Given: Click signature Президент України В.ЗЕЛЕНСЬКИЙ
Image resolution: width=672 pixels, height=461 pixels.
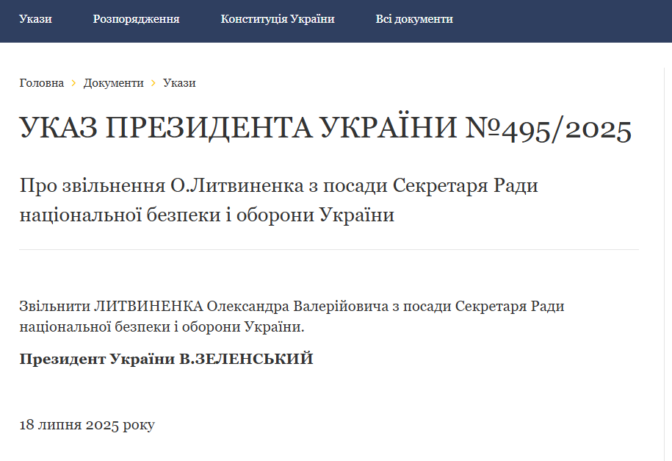Looking at the screenshot, I should click(166, 359).
